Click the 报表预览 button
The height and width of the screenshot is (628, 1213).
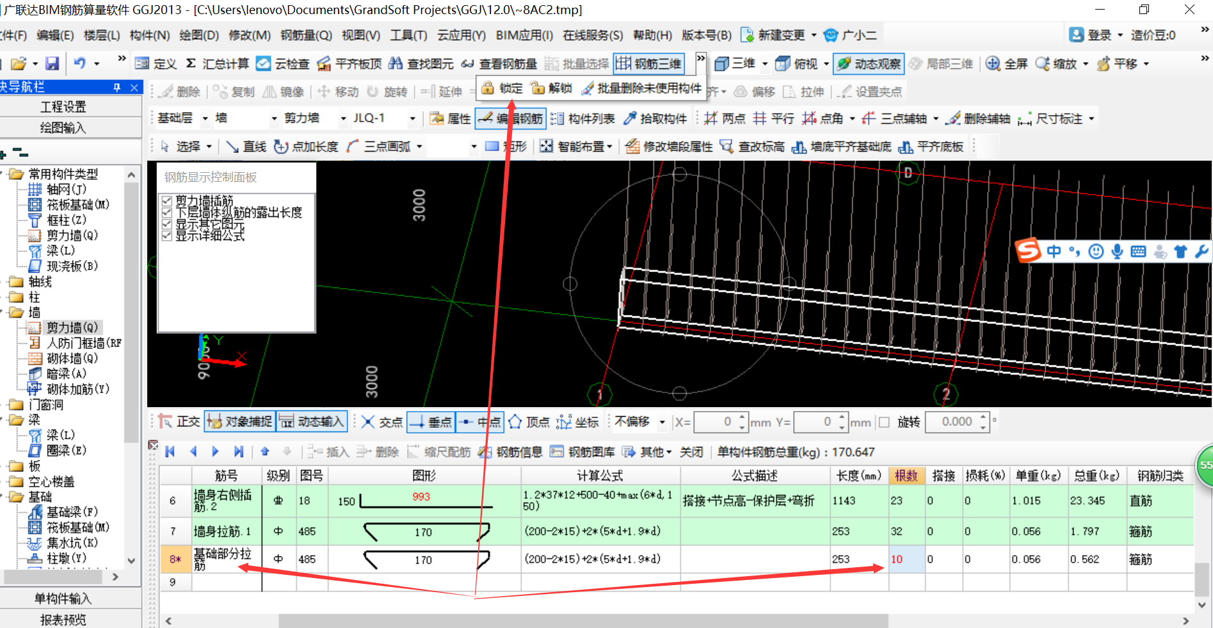tap(63, 619)
